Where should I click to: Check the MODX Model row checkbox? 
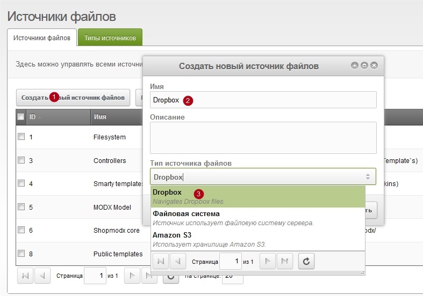click(x=21, y=206)
